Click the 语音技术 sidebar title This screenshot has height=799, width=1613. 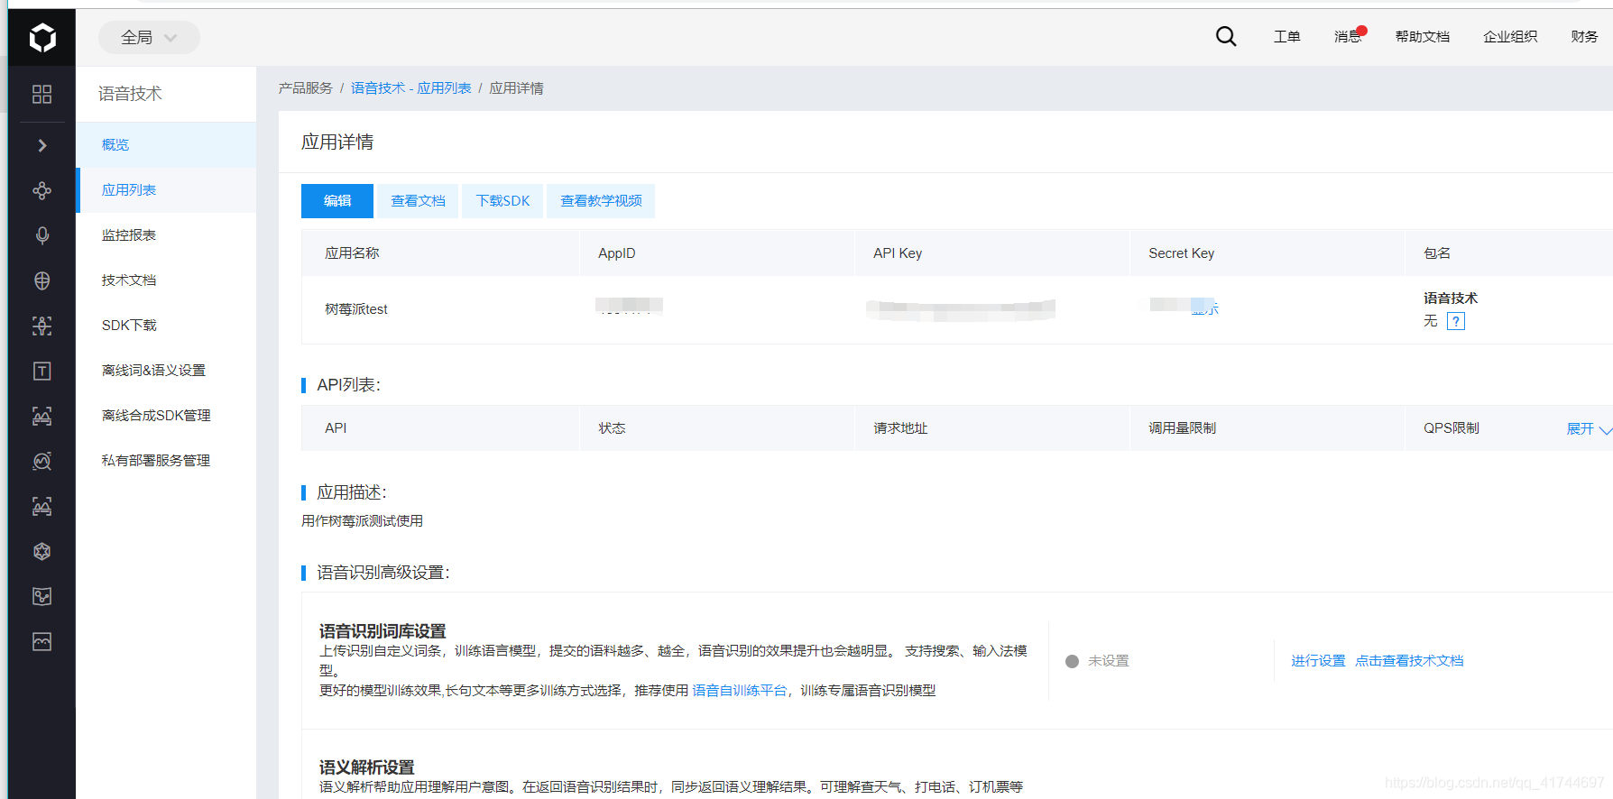pyautogui.click(x=130, y=94)
